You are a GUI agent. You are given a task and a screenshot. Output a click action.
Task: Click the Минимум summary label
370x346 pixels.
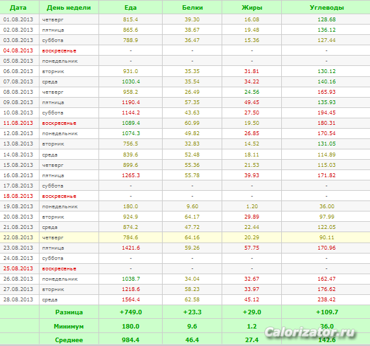[69, 327]
